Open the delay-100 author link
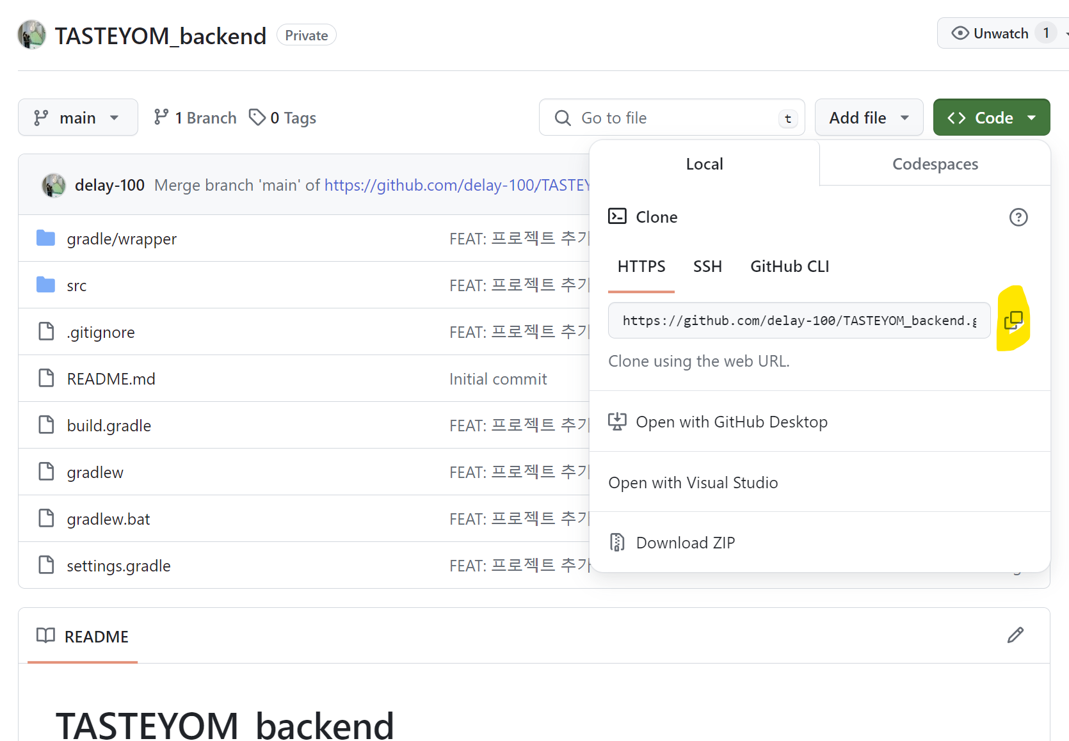The width and height of the screenshot is (1069, 741). click(x=109, y=185)
